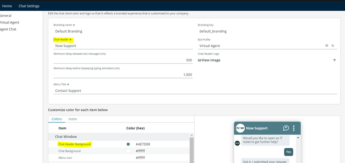Click bot avatar beside IT ticket message
Screen dimensions: 345x163
pyautogui.click(x=237, y=143)
